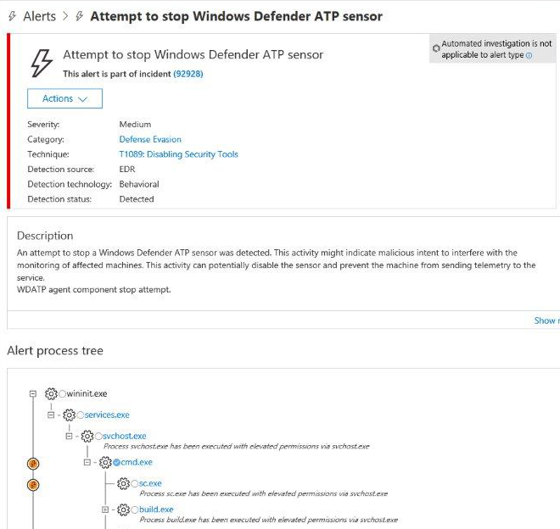Viewport: 560px width, 529px height.
Task: Click the gear icon beside cmd.exe
Action: [104, 462]
